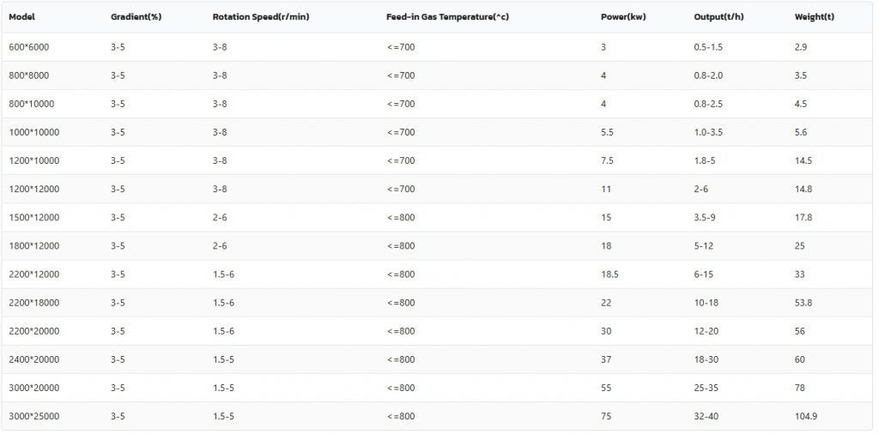Image resolution: width=879 pixels, height=434 pixels.
Task: Select the Gradient(%) column header
Action: (136, 17)
